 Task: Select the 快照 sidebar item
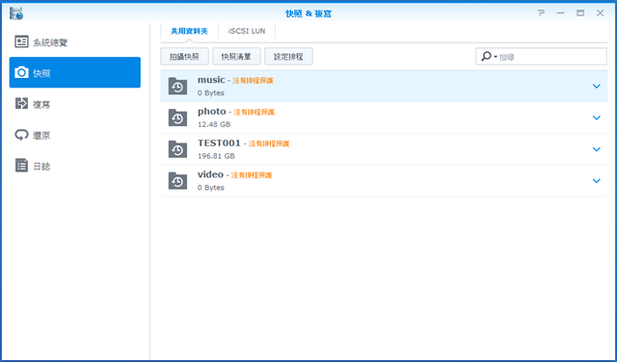[75, 72]
